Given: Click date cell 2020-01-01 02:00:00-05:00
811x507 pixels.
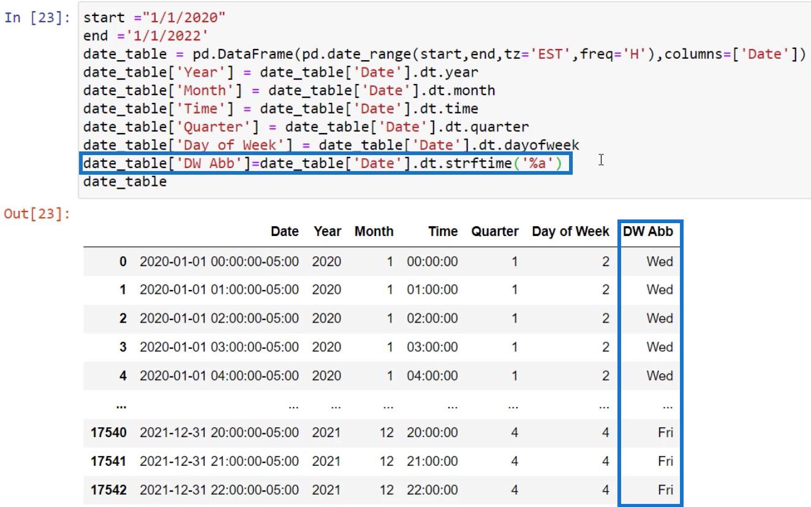Looking at the screenshot, I should coord(219,318).
